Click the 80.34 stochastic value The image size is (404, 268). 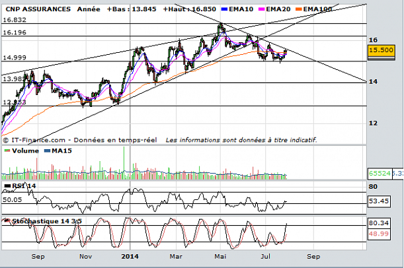(x=378, y=222)
